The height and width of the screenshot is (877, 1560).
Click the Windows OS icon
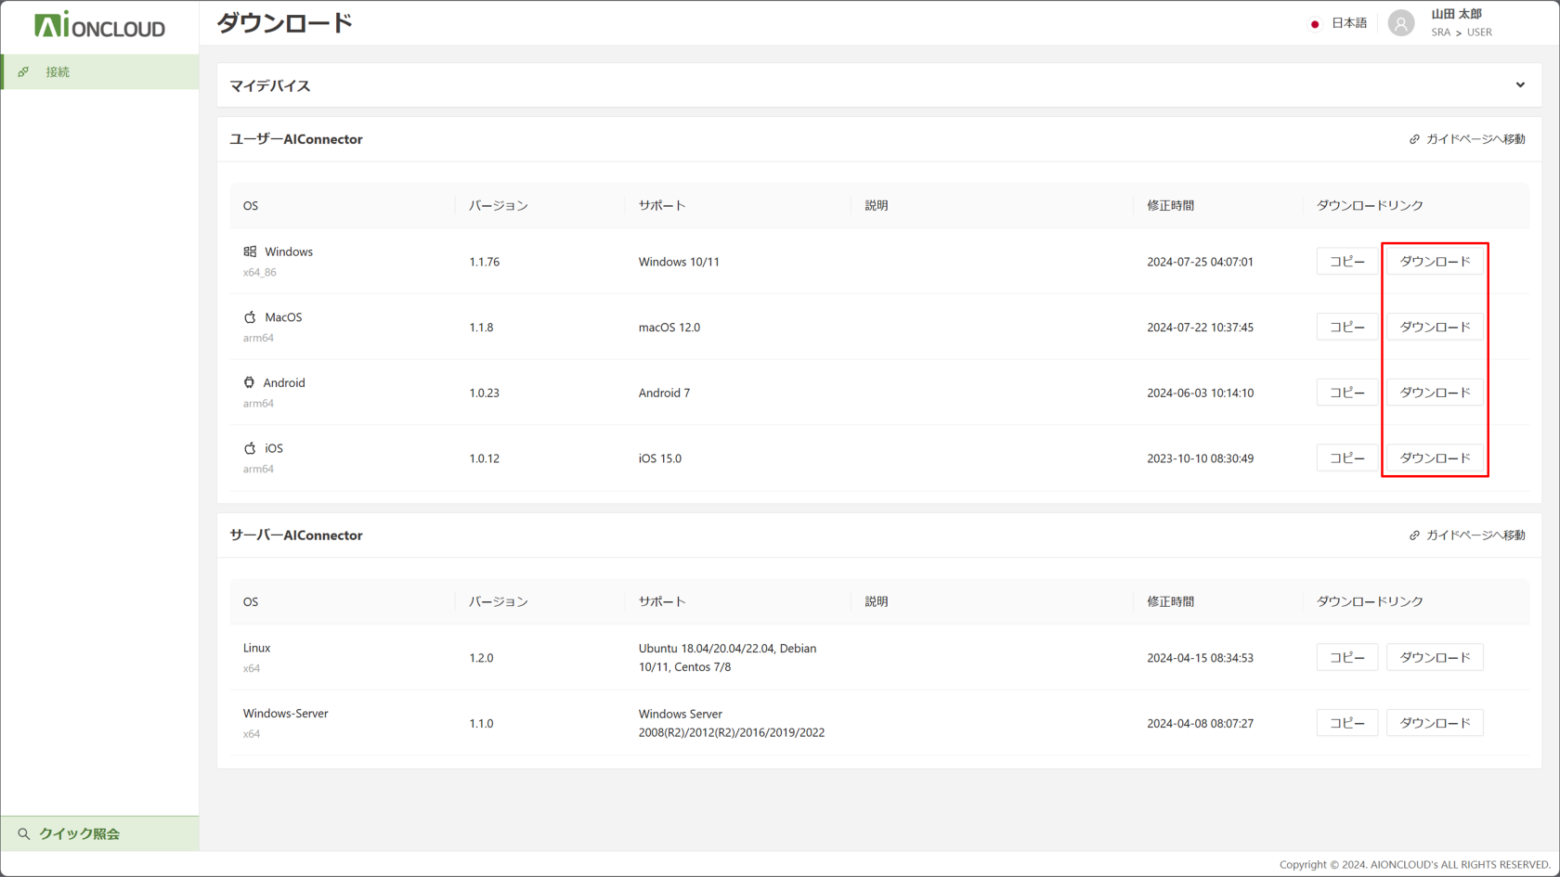[x=250, y=251]
